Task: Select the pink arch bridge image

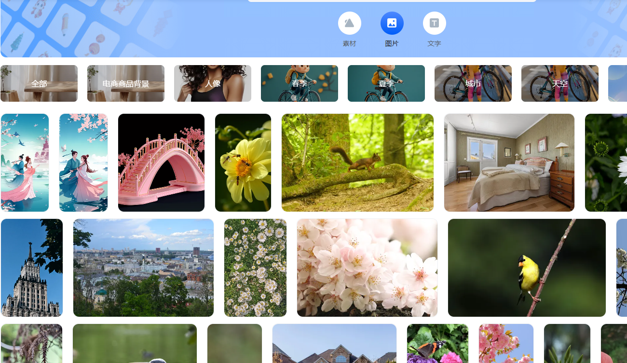Action: pos(161,162)
